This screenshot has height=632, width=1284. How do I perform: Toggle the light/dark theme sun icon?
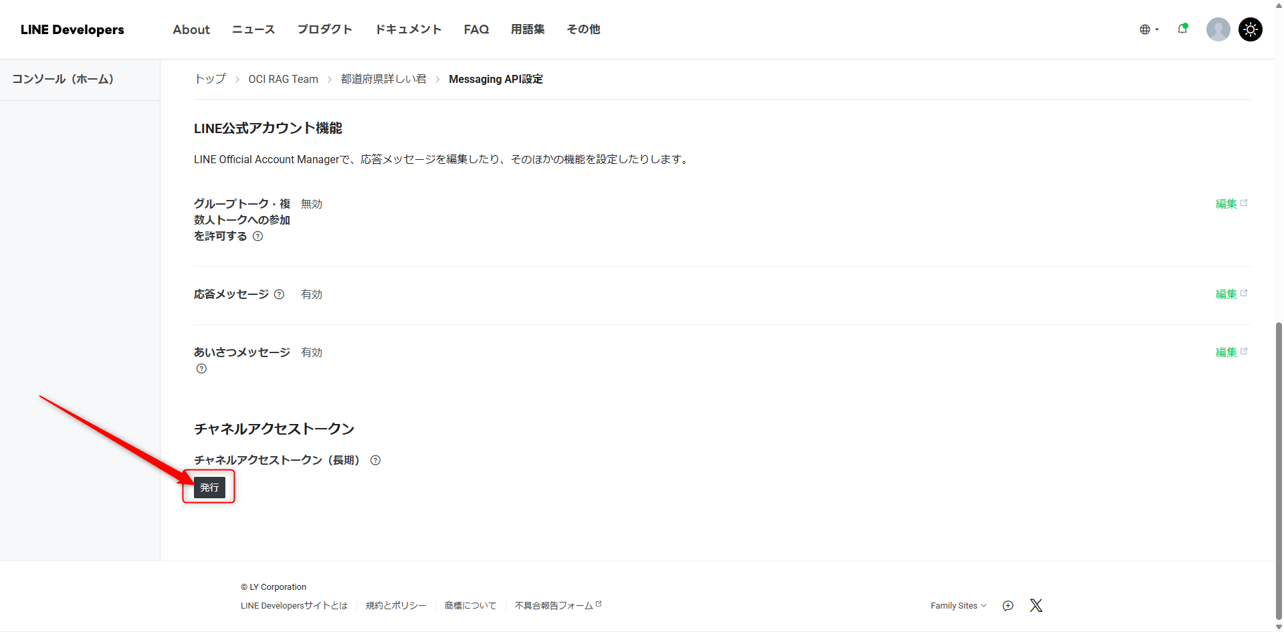(x=1250, y=29)
